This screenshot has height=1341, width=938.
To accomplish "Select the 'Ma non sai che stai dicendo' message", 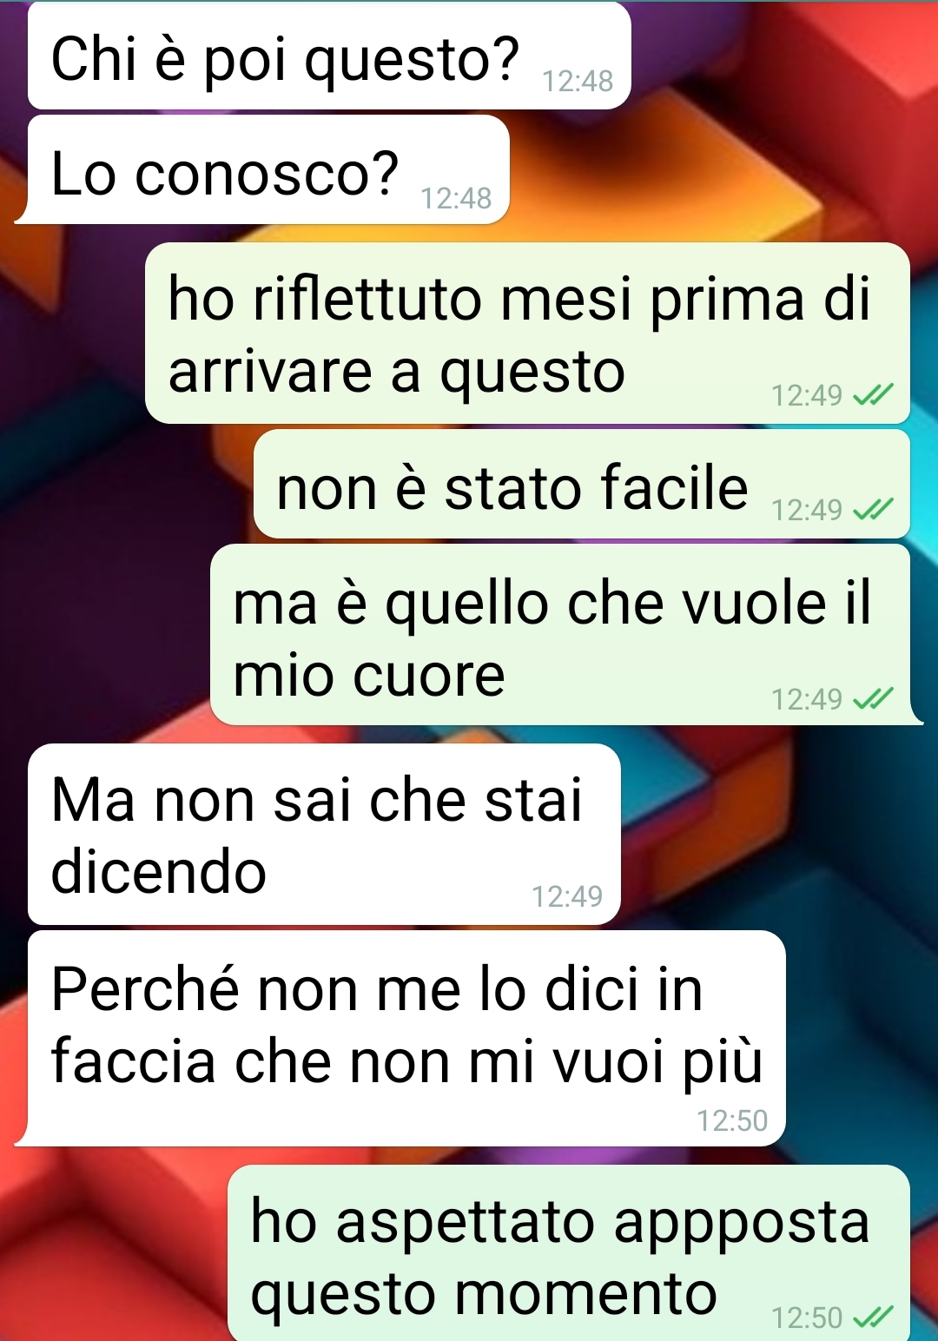I will point(324,835).
